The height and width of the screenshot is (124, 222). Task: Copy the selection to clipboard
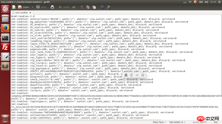pyautogui.click(x=88, y=7)
